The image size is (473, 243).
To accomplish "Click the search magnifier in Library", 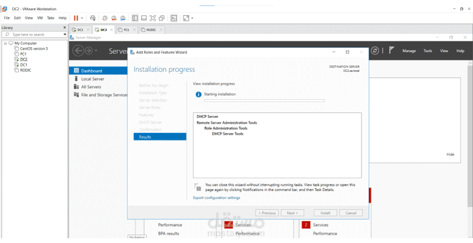I will [7, 34].
